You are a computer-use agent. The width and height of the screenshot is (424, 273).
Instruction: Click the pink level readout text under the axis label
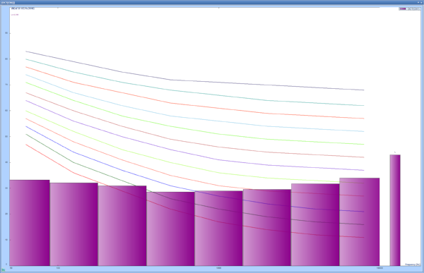pyautogui.click(x=15, y=15)
